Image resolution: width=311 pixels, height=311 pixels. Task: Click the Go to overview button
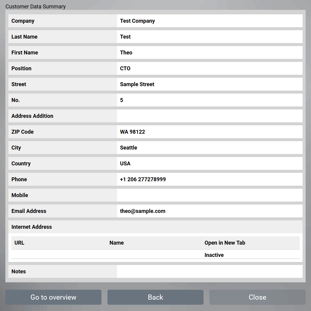tap(53, 297)
